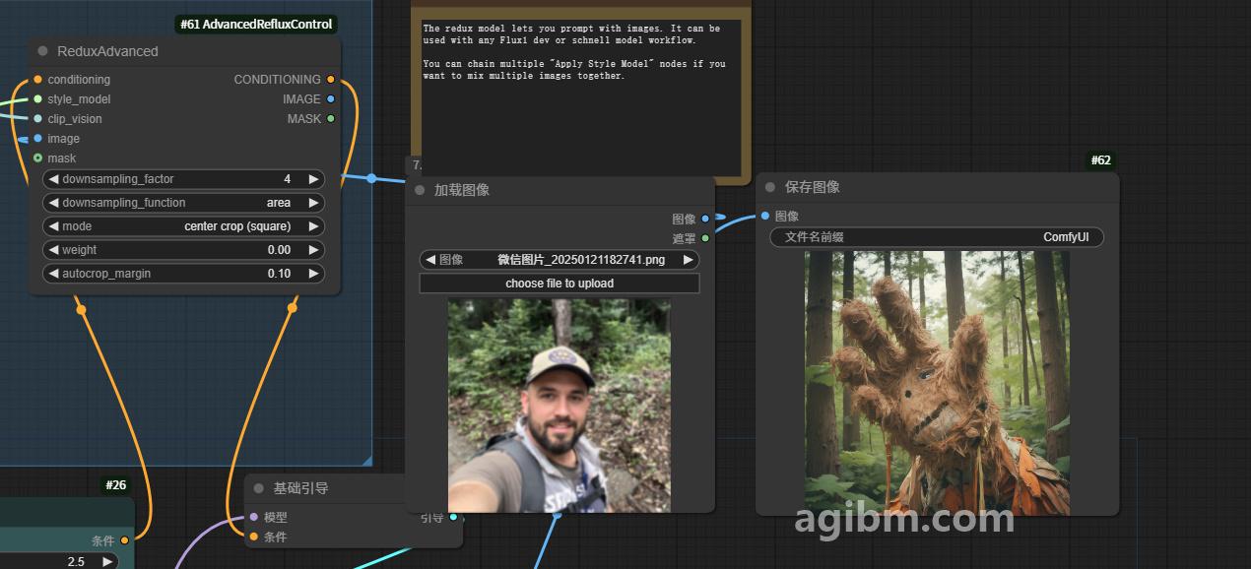
Task: Increase the 2.5 value on node #26
Action: pyautogui.click(x=107, y=561)
